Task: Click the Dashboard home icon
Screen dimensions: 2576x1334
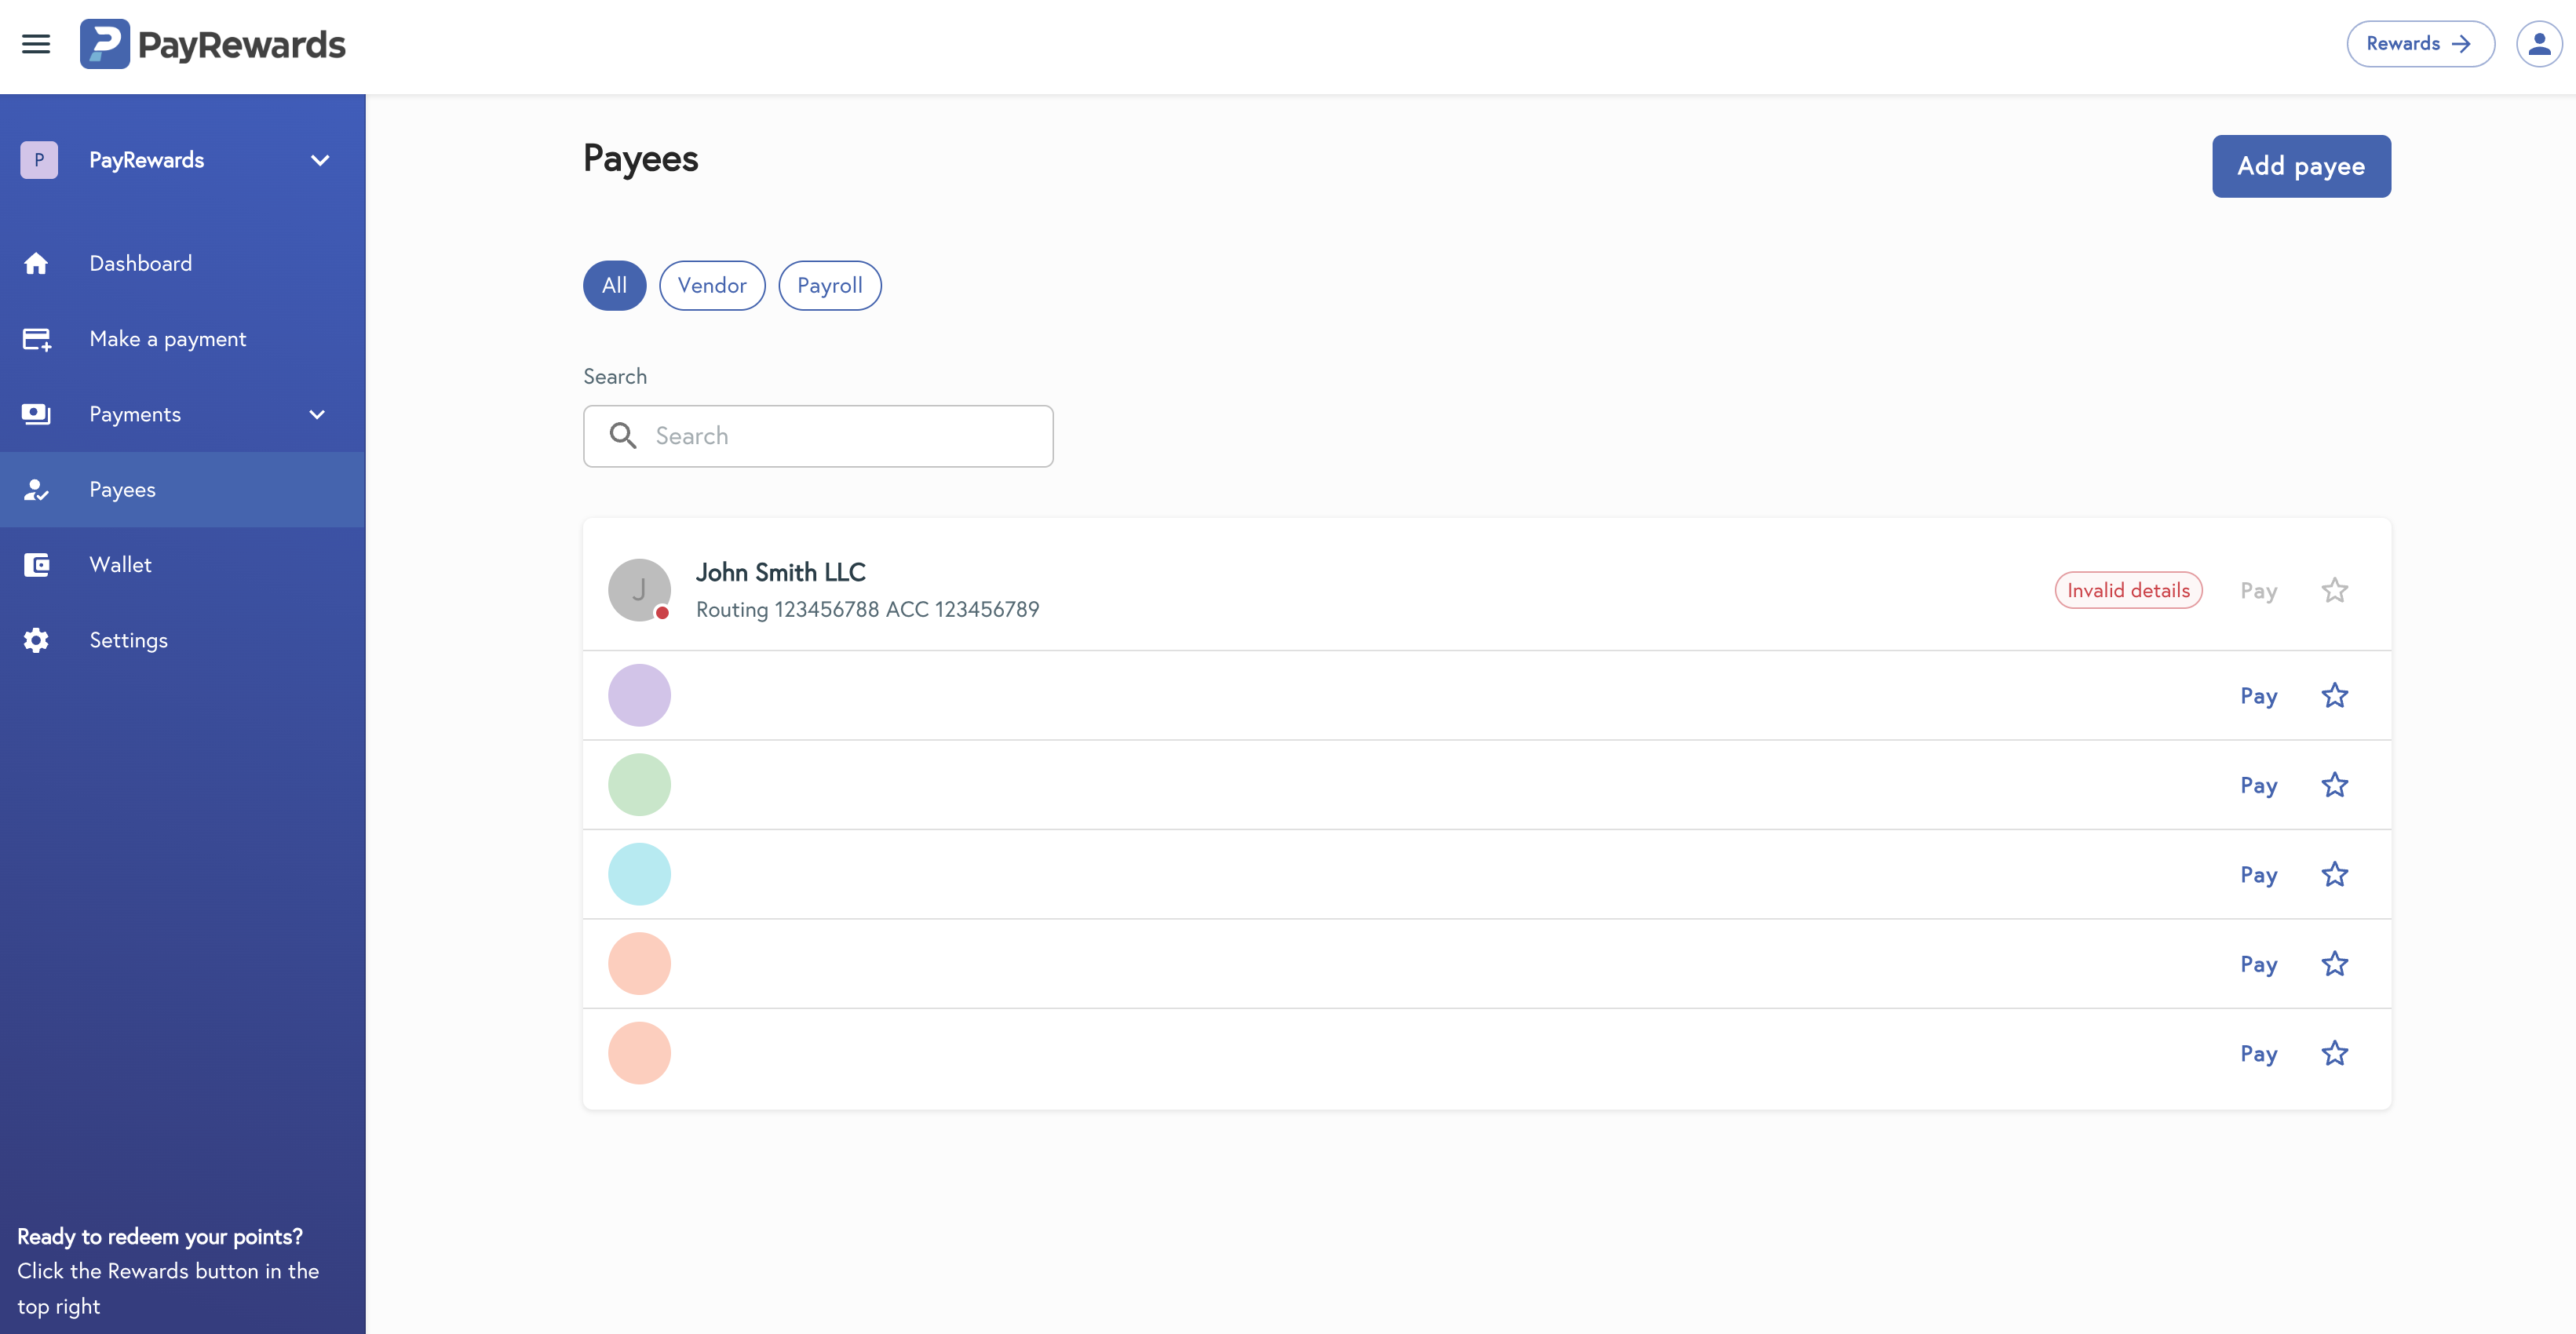Action: [x=36, y=263]
